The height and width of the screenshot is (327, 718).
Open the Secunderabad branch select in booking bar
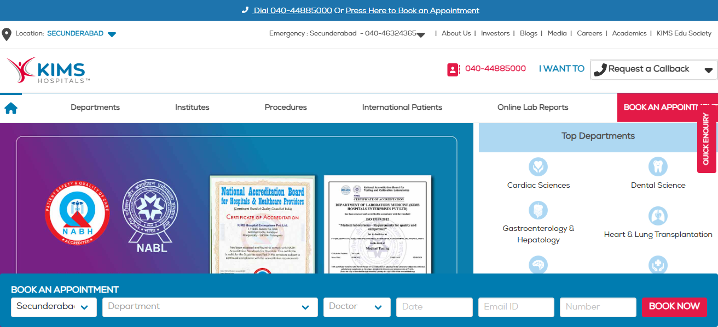point(54,307)
